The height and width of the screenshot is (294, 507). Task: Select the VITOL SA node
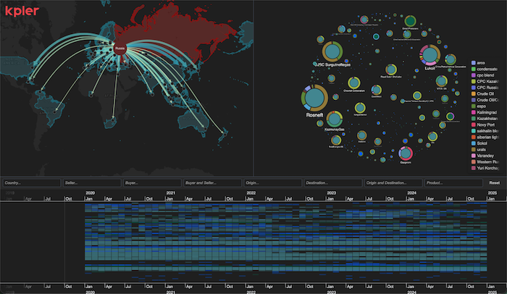[x=441, y=81]
